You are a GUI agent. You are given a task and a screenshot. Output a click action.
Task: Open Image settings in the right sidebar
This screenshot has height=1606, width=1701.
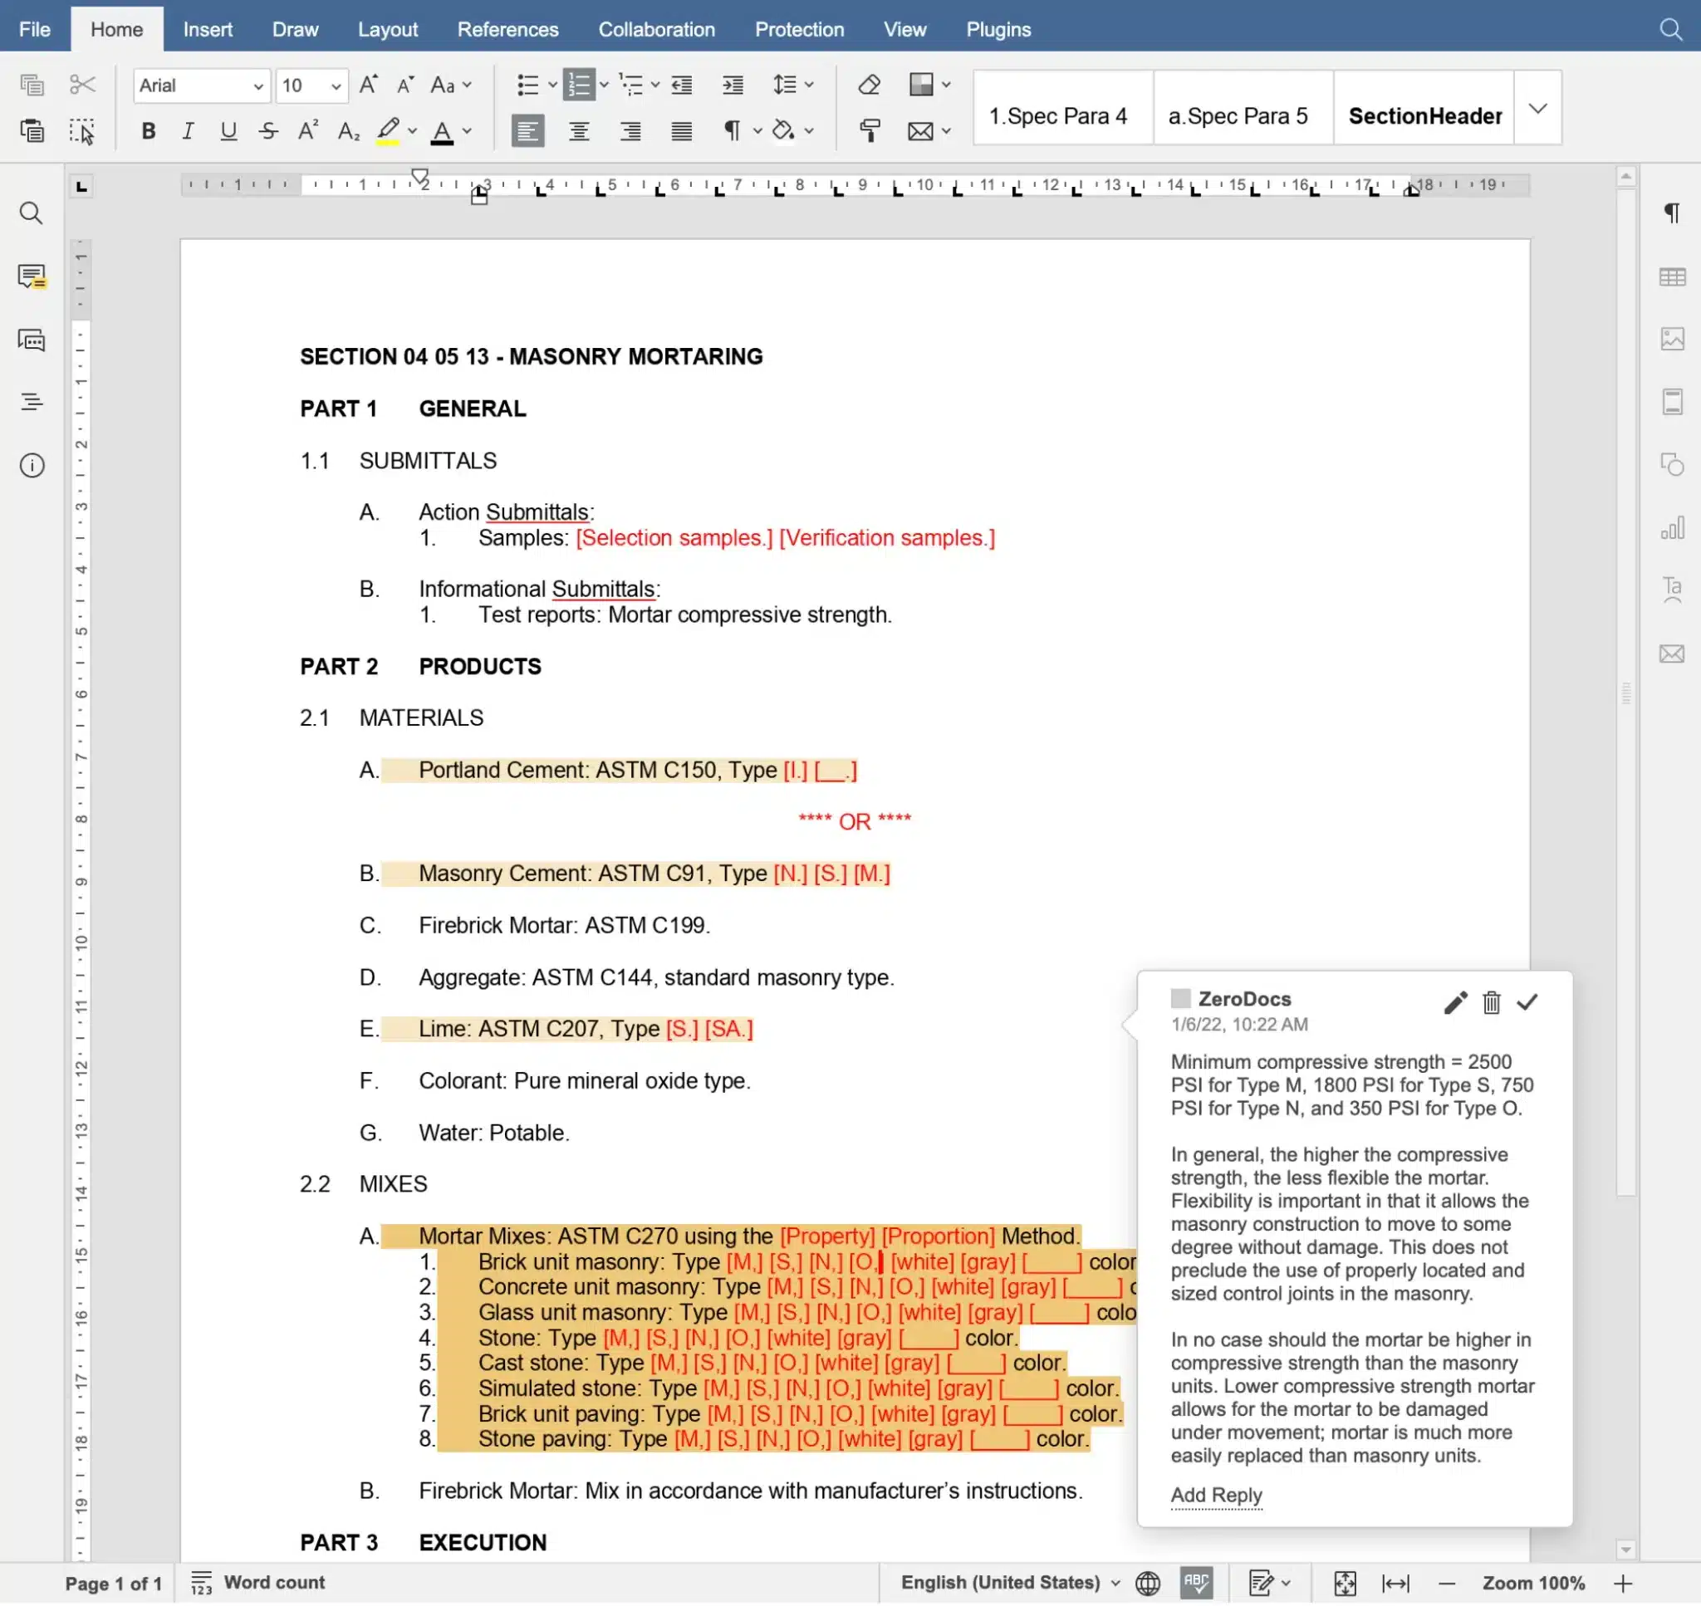point(1672,339)
